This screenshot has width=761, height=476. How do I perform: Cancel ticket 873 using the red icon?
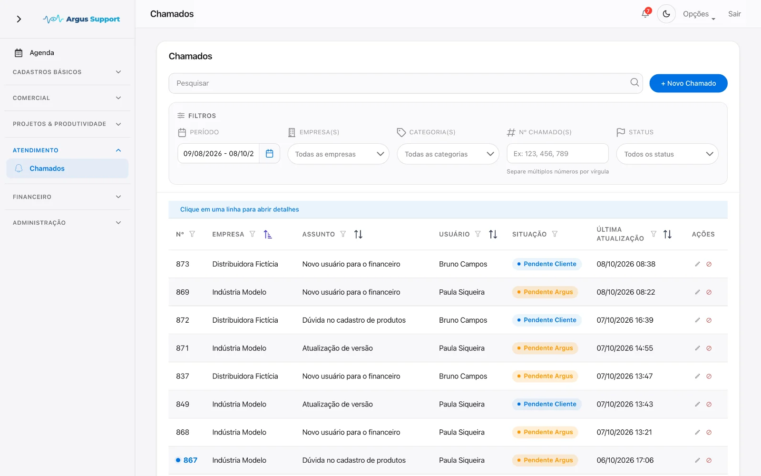(709, 264)
